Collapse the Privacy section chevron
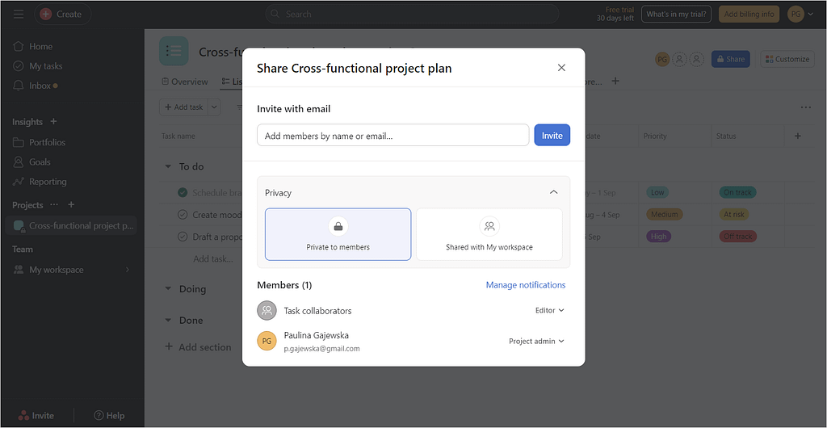Viewport: 827px width, 428px height. 554,192
